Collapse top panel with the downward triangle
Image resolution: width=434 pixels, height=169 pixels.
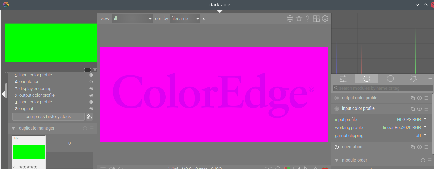[x=220, y=11]
